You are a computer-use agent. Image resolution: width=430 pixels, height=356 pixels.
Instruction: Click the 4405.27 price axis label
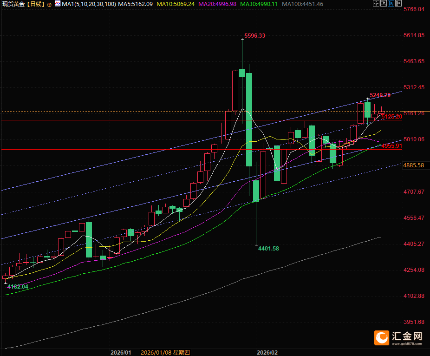(414, 244)
